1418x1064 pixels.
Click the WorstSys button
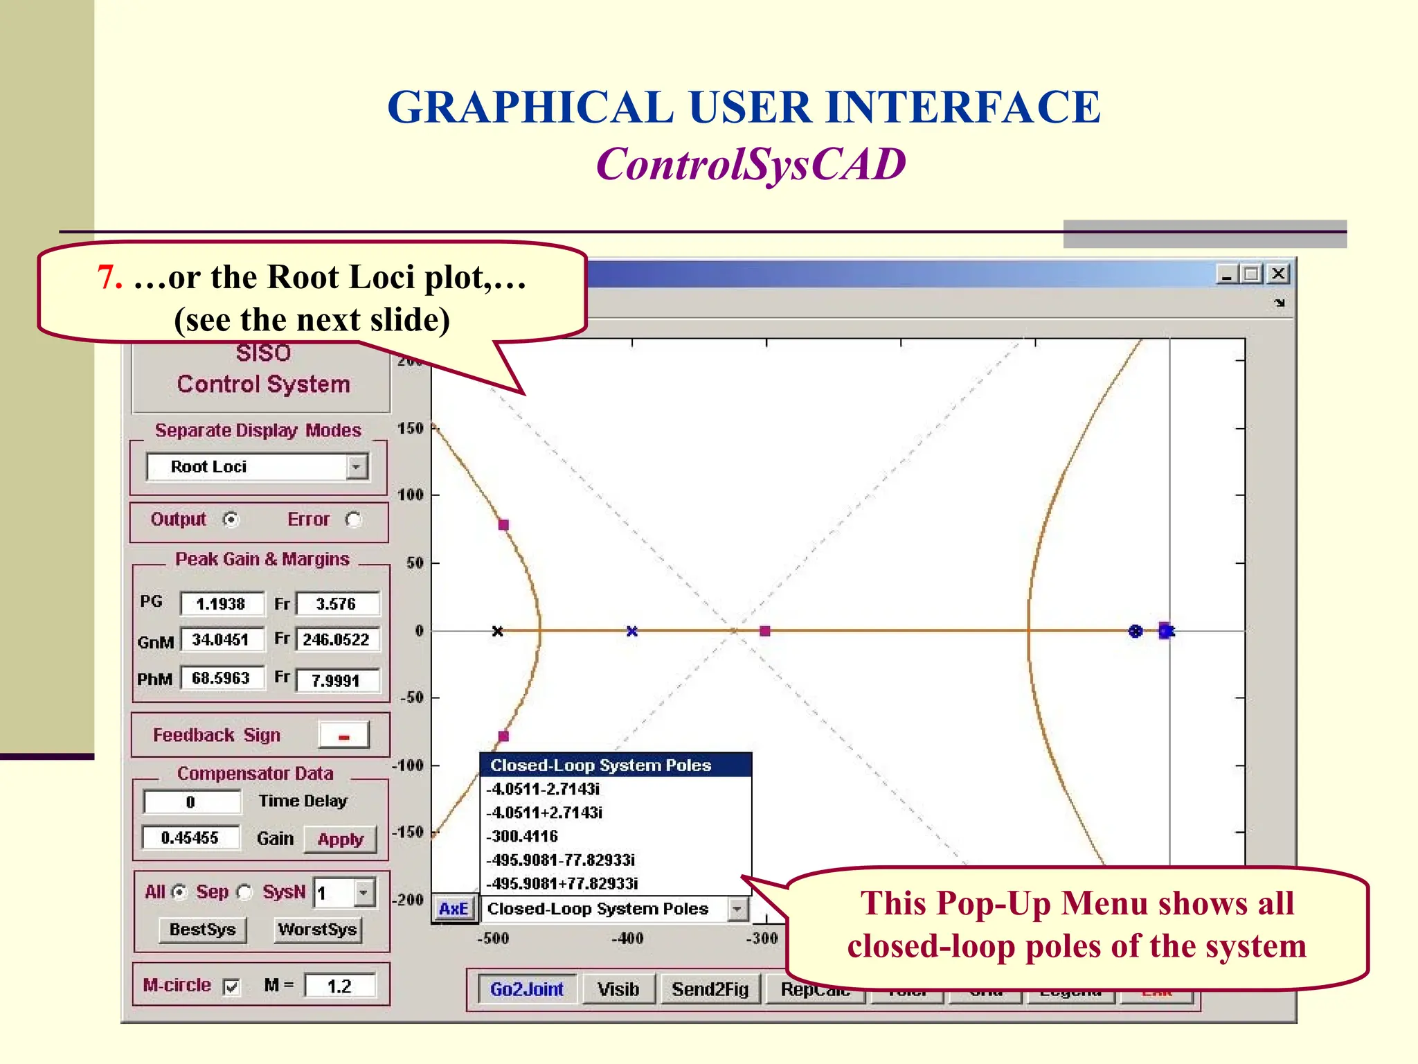tap(318, 930)
